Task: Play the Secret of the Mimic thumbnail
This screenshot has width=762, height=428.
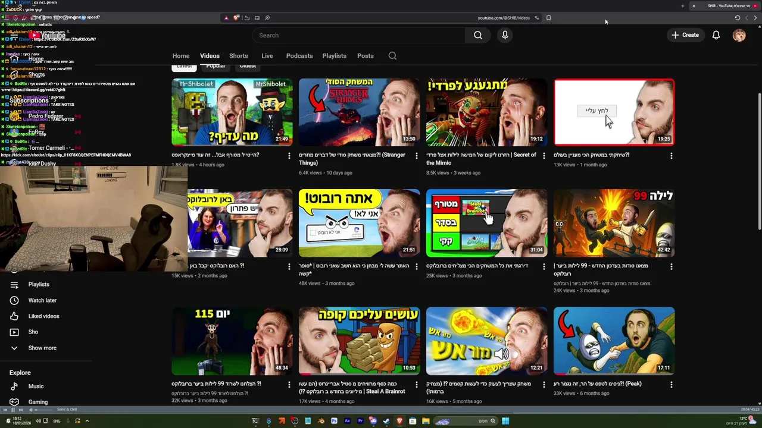Action: [x=486, y=112]
